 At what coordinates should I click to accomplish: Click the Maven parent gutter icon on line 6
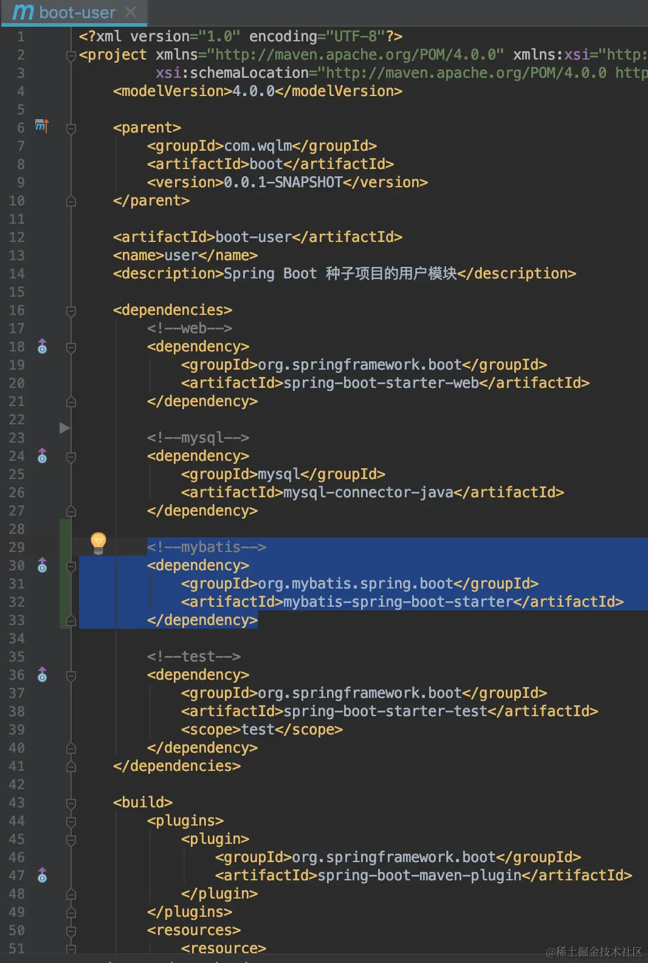(41, 126)
